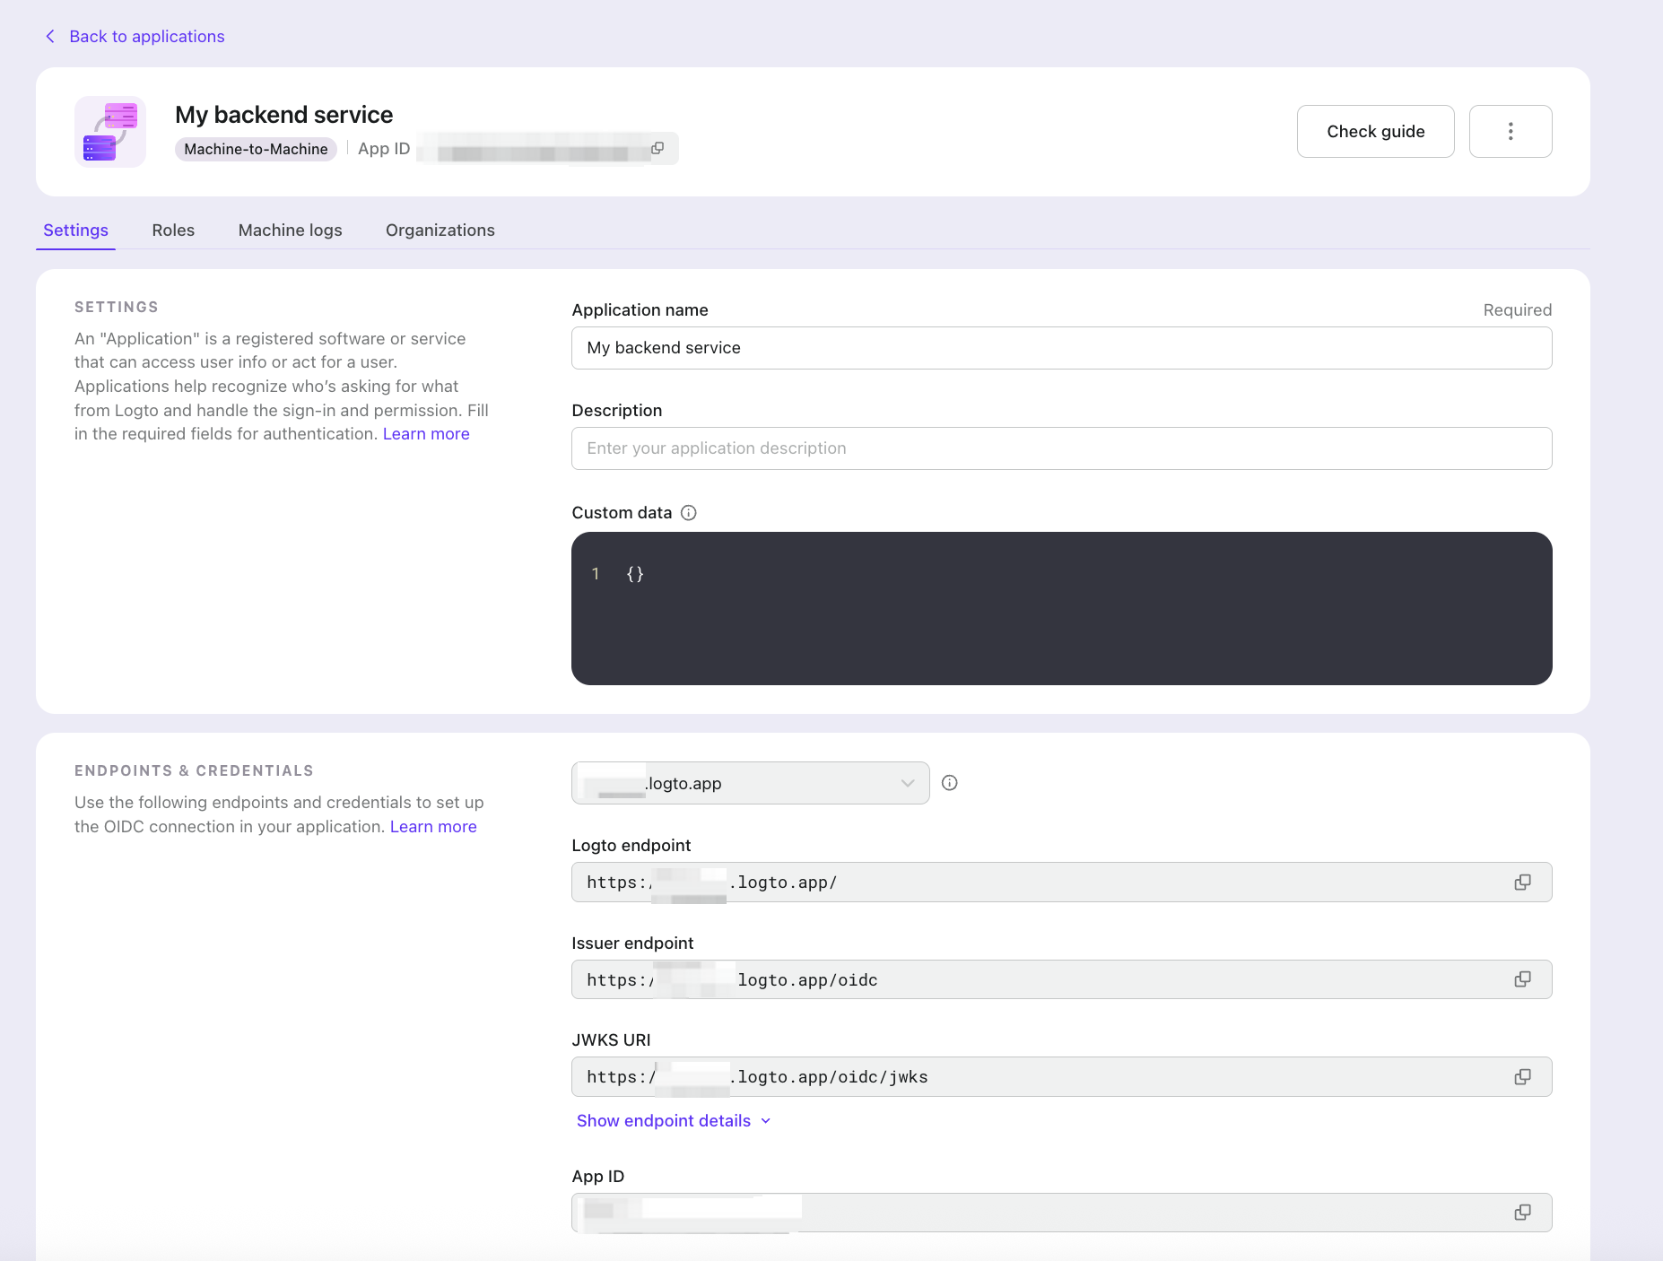Copy the App ID field value

(1522, 1213)
